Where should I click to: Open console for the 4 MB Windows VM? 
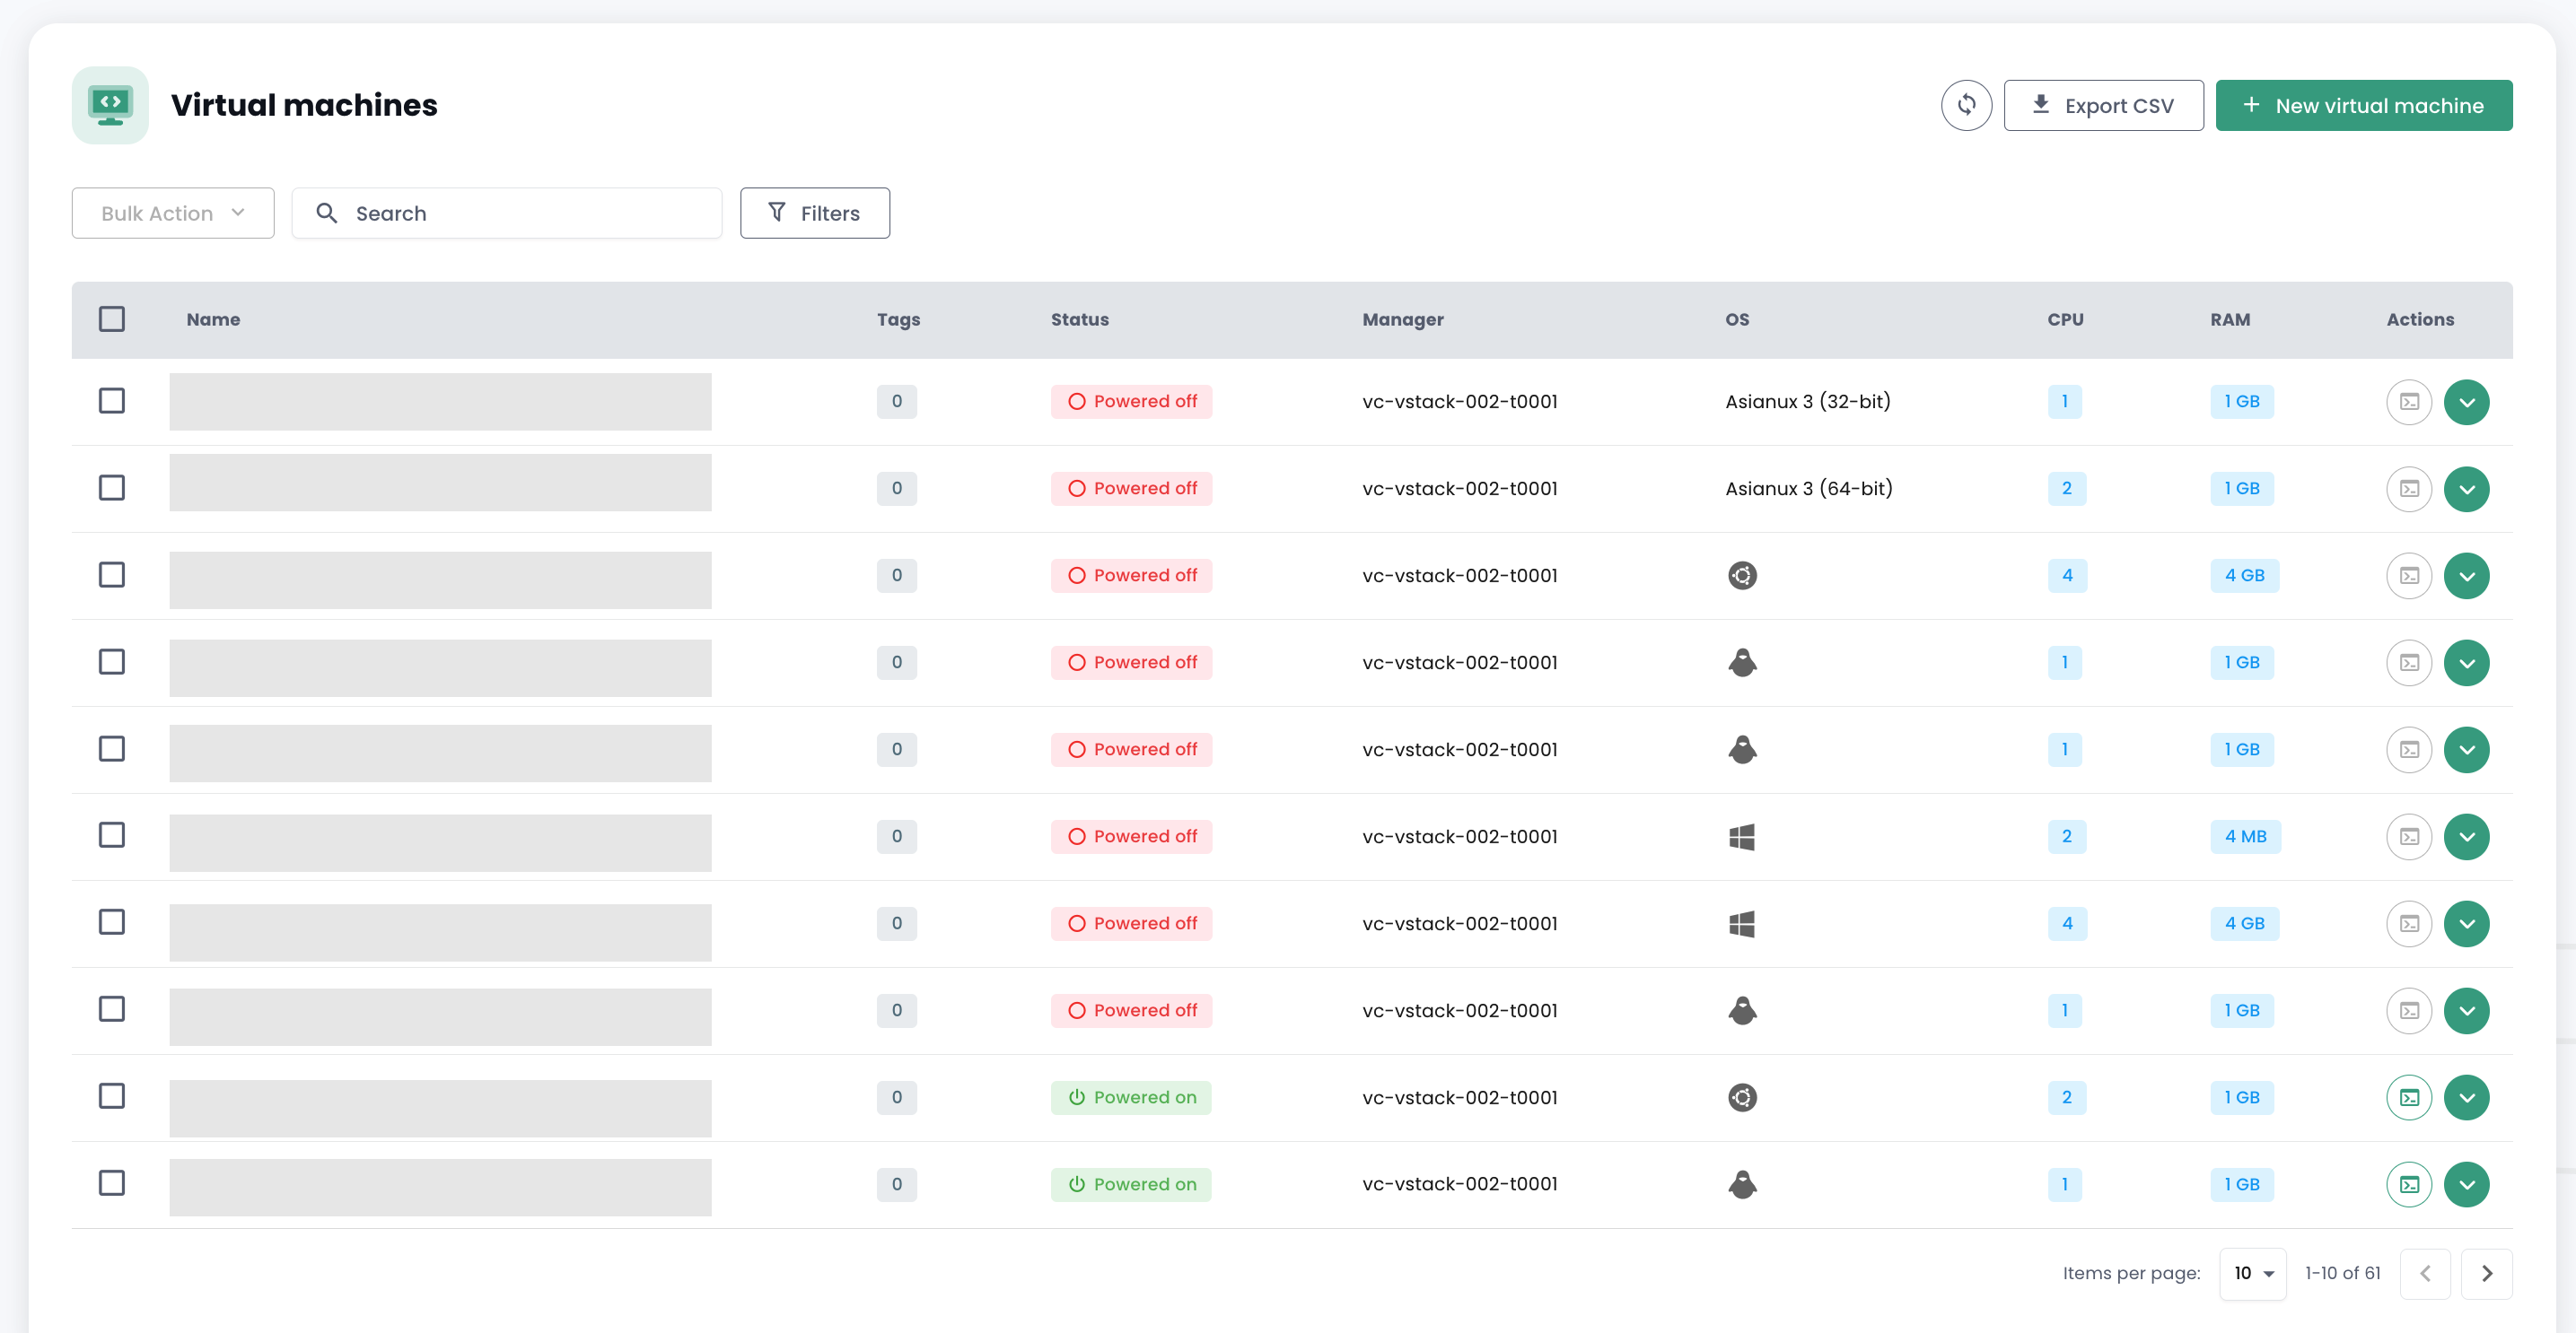pyautogui.click(x=2409, y=836)
